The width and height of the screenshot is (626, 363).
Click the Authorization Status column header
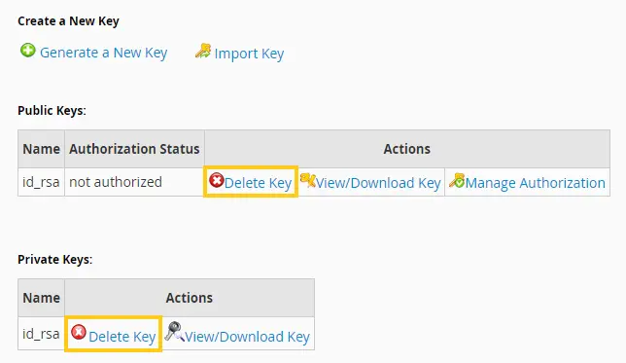(134, 149)
